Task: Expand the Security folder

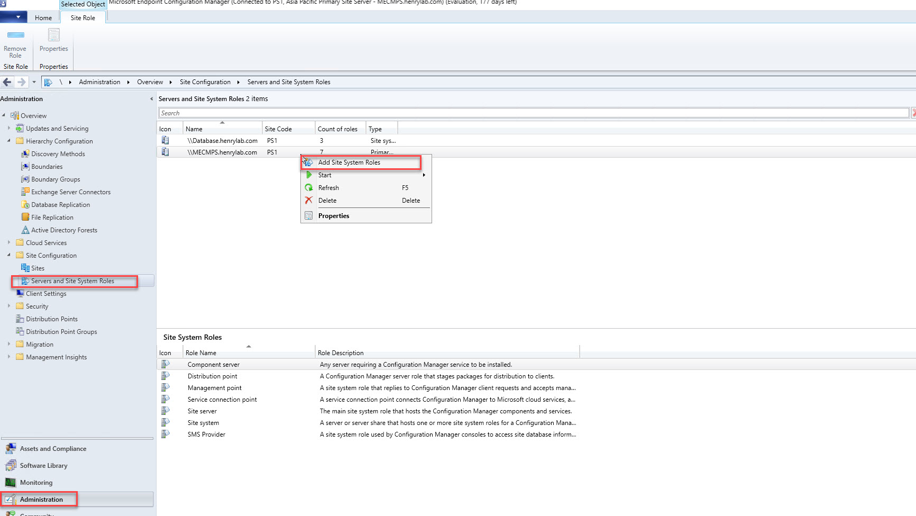Action: (9, 306)
